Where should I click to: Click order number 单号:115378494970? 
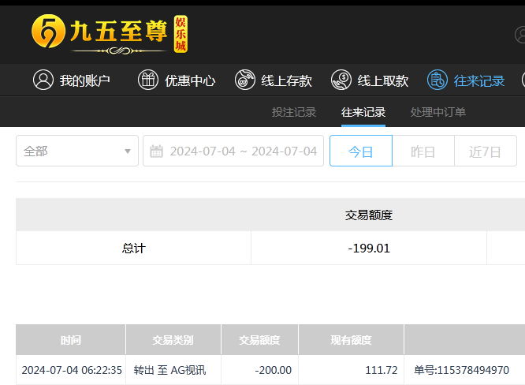(x=461, y=370)
